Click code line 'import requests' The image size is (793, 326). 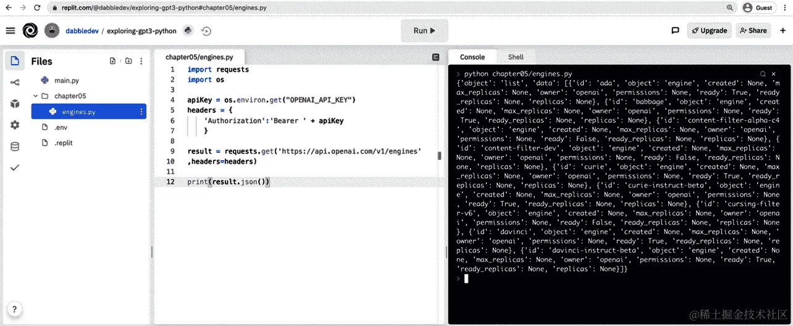[x=218, y=70]
